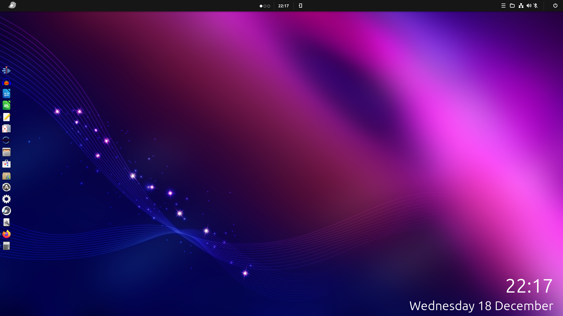Click the volume speaker tray icon
The image size is (563, 316).
tap(529, 6)
